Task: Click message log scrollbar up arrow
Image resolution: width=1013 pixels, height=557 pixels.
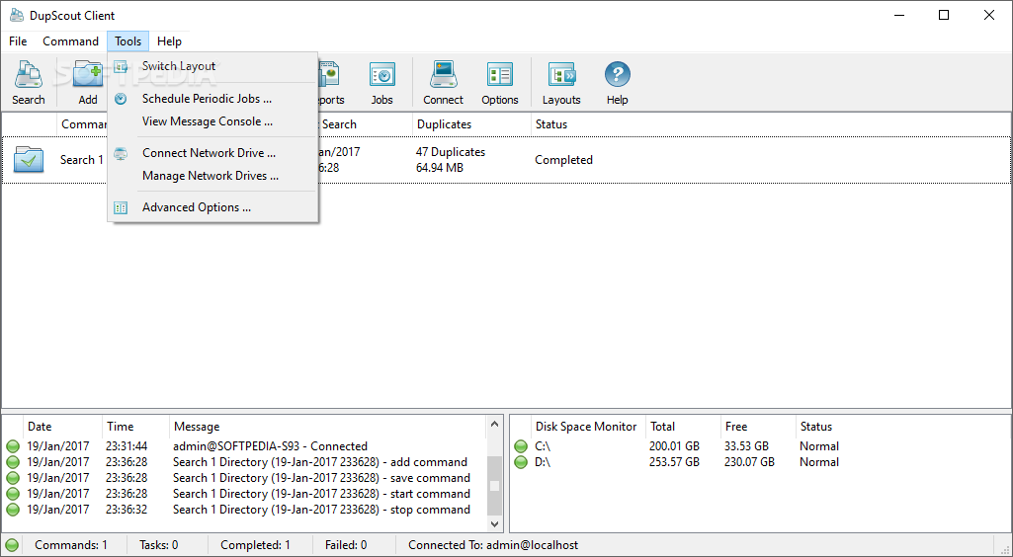Action: click(x=494, y=424)
